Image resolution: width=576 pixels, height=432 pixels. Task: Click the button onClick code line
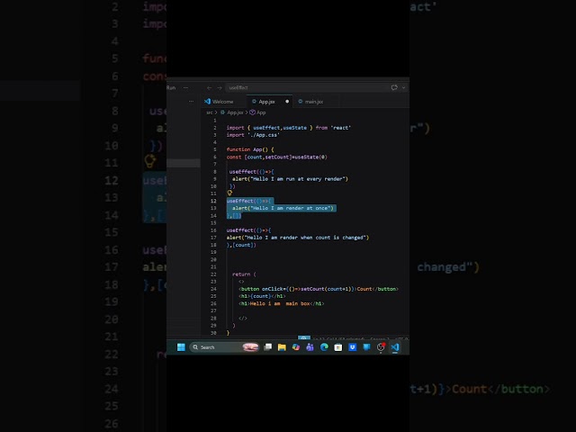[319, 289]
